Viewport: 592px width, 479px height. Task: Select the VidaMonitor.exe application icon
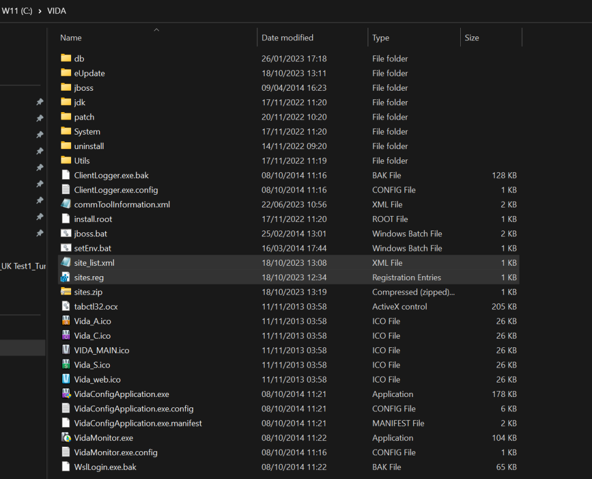click(x=66, y=437)
